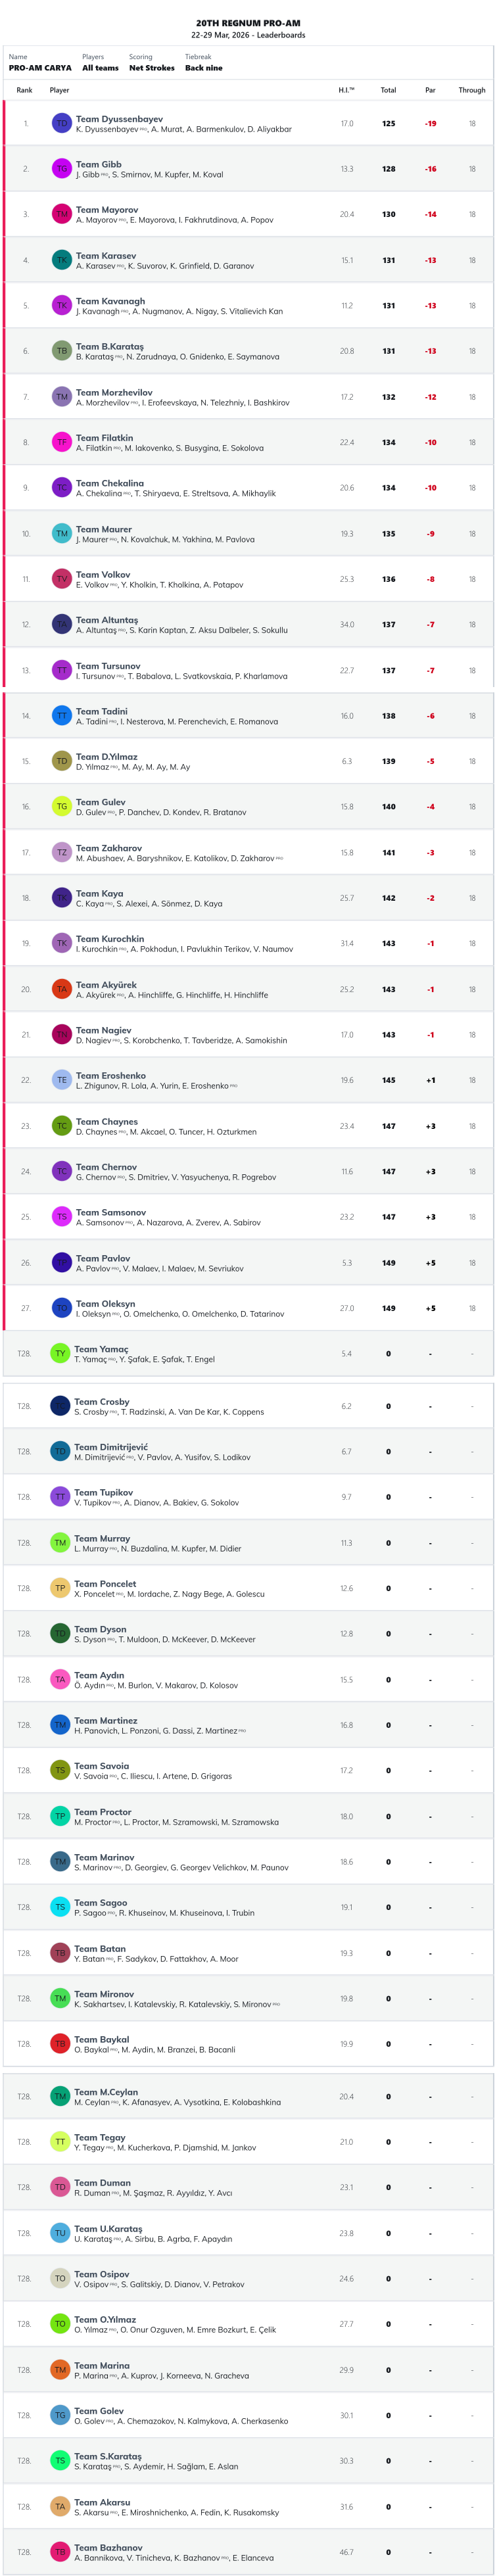
Task: Click Team Eroshenko's TE avatar
Action: [x=62, y=1080]
